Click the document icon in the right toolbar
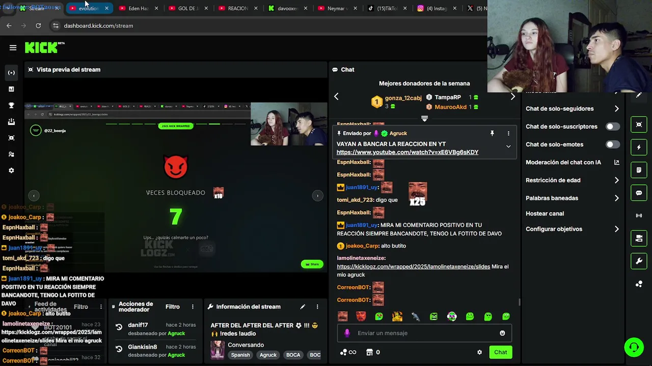This screenshot has height=366, width=652. pos(639,170)
